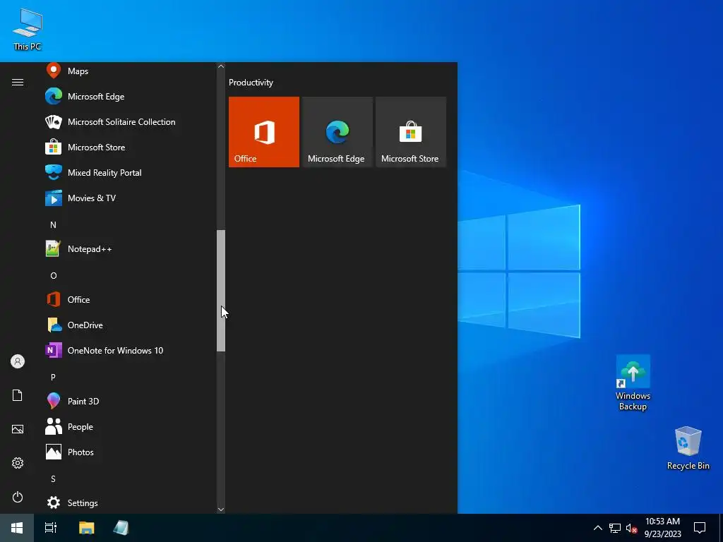Click the Power button in Start sidebar
723x542 pixels.
pyautogui.click(x=18, y=497)
